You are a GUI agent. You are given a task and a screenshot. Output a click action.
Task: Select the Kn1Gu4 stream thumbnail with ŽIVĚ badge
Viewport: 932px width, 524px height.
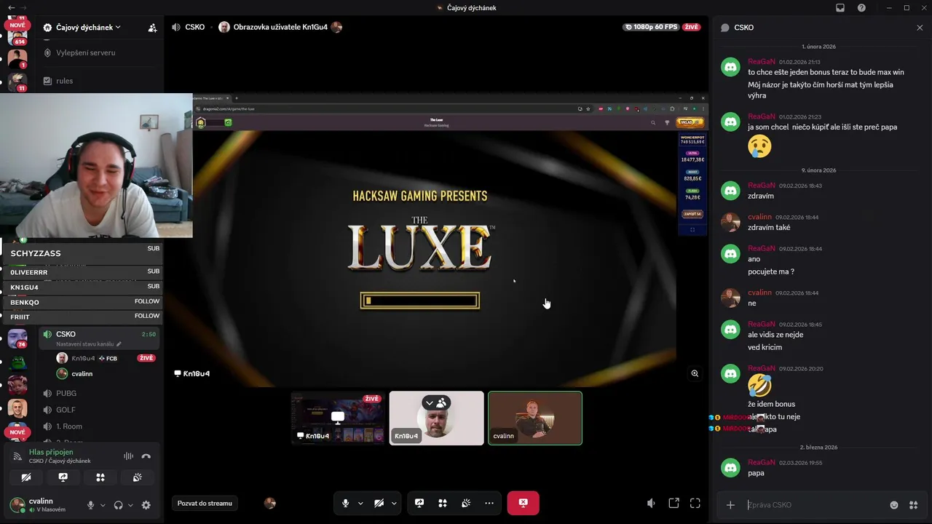[x=338, y=418]
